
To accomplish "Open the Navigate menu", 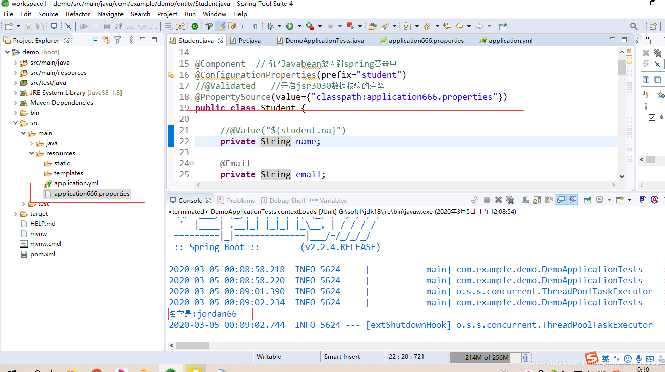I will pos(110,14).
